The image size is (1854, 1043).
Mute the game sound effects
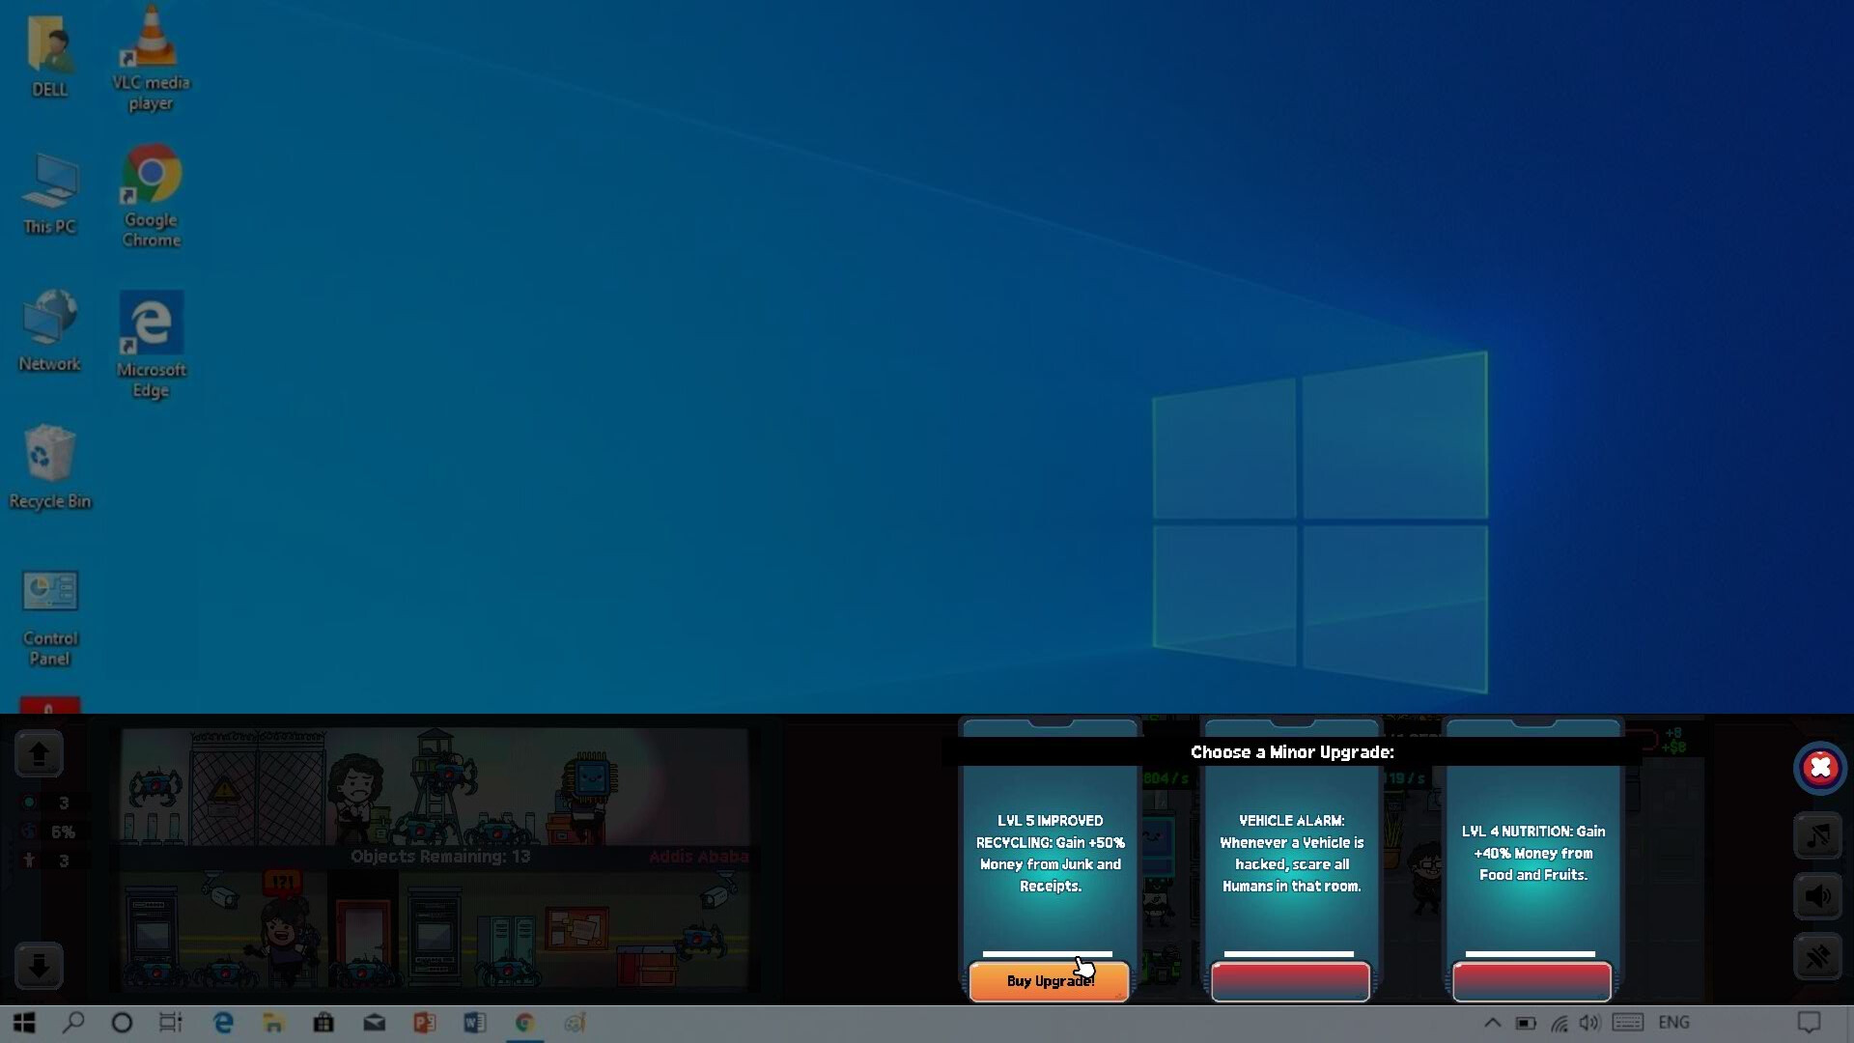(x=1816, y=896)
